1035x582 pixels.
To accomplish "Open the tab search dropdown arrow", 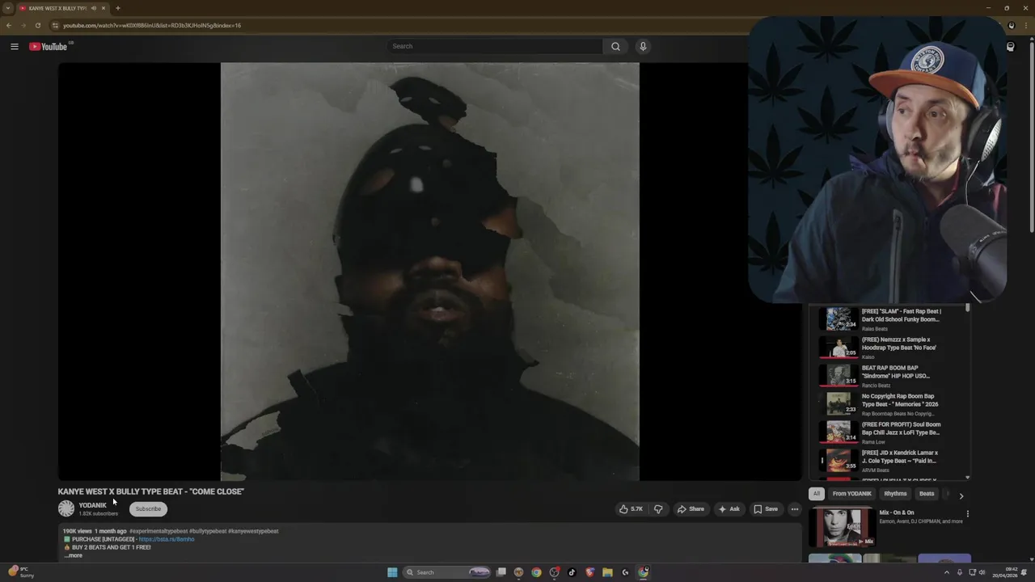I will pos(7,8).
